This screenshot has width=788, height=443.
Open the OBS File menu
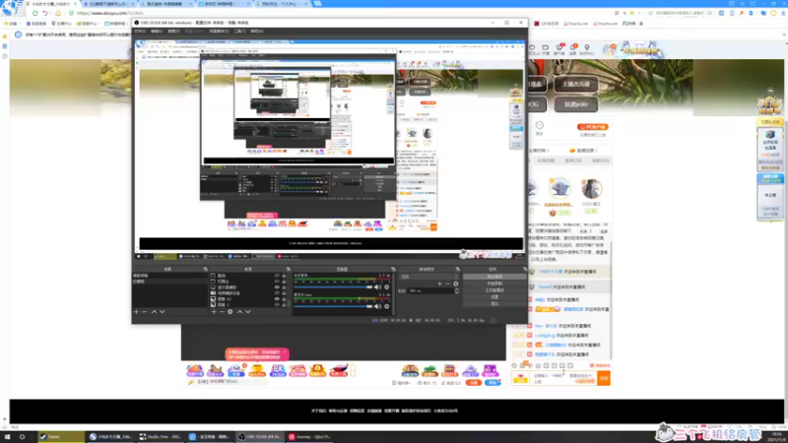tap(140, 32)
